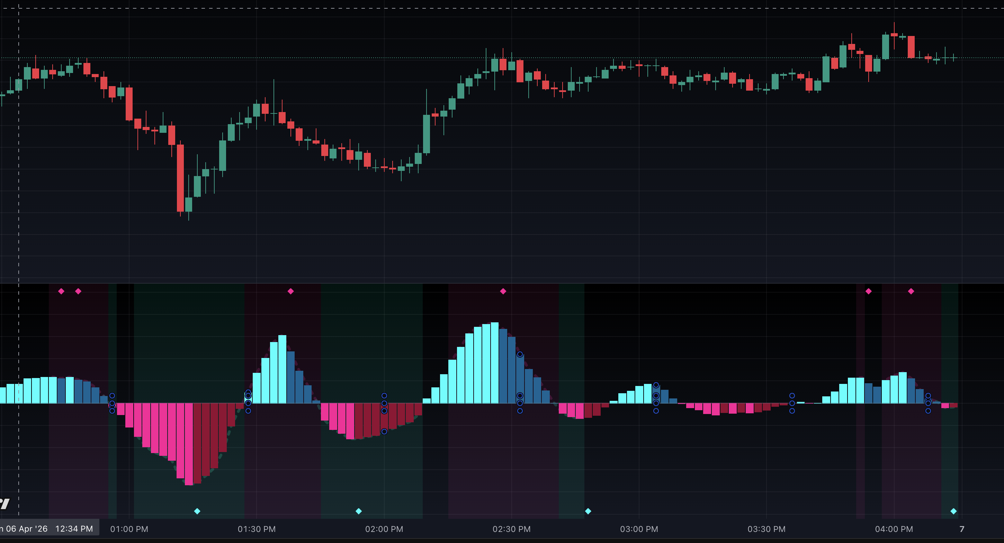This screenshot has width=1004, height=543.
Task: Click the dashed vertical crosshair line on the left
Action: pyautogui.click(x=19, y=156)
